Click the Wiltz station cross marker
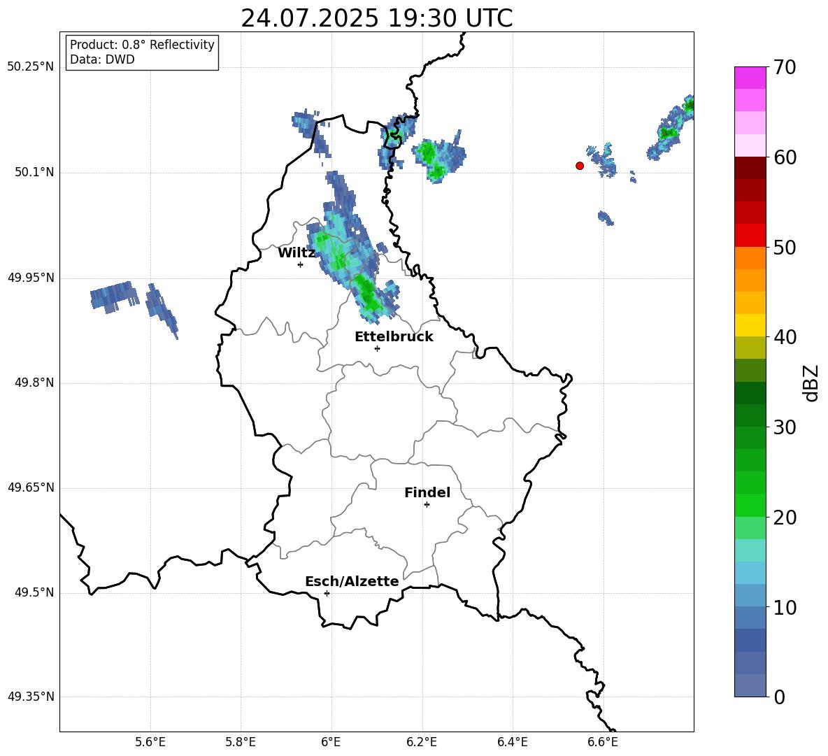 pos(300,264)
